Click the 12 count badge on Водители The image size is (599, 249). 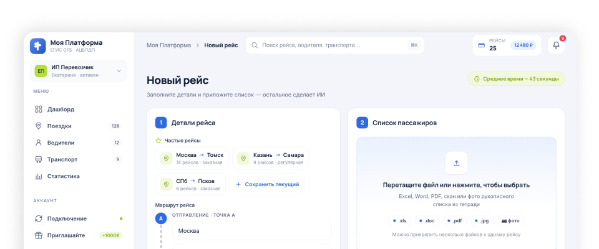coord(117,143)
